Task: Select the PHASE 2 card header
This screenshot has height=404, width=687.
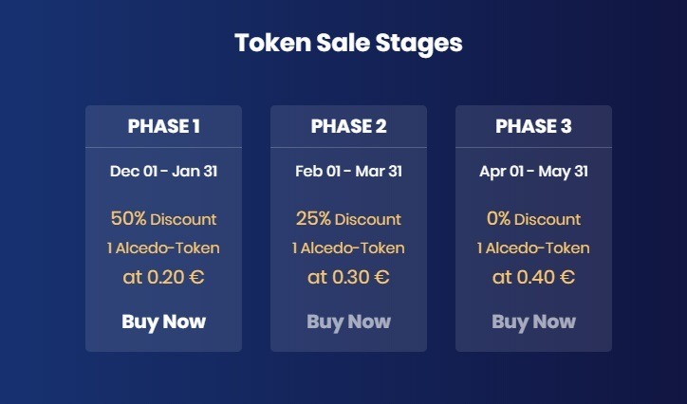Action: point(348,126)
